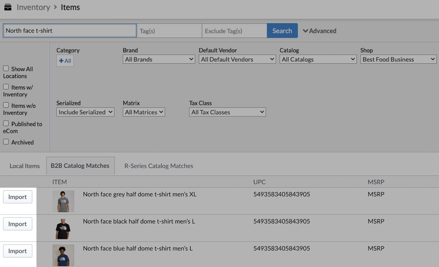Viewport: 439px width, 267px height.
Task: Click the +All category button
Action: (65, 61)
